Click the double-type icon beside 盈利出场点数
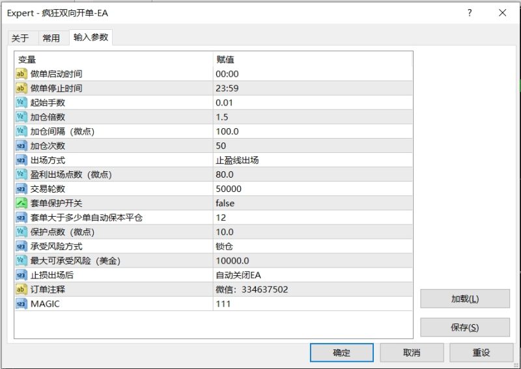Screen dimensions: 521x369 pyautogui.click(x=21, y=174)
